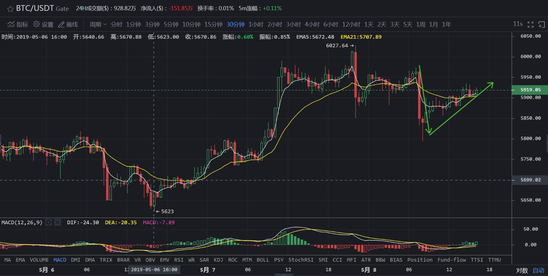Click the 5919.05 current price label
This screenshot has width=548, height=276.
click(x=530, y=90)
